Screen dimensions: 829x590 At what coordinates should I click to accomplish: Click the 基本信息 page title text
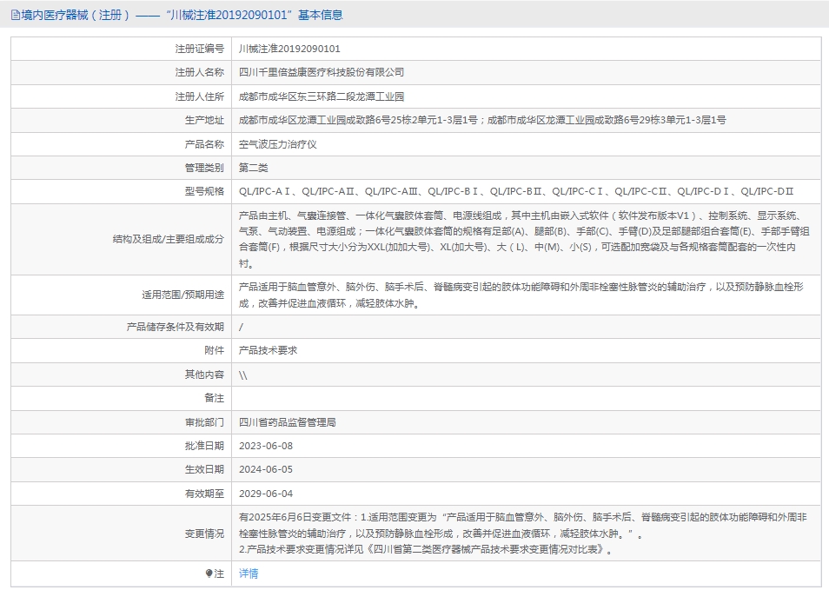(x=319, y=15)
